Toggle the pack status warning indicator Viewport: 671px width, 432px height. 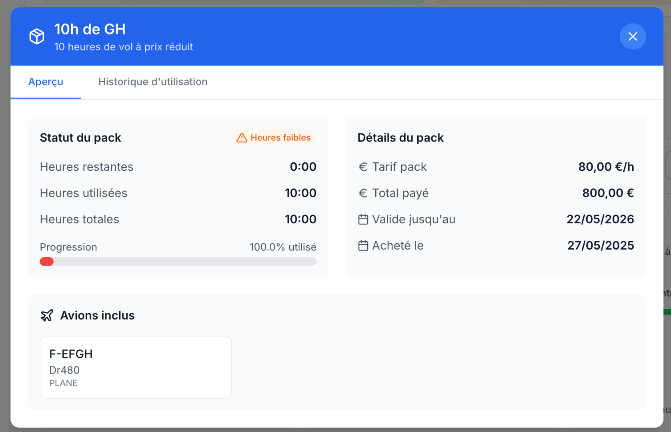(273, 138)
